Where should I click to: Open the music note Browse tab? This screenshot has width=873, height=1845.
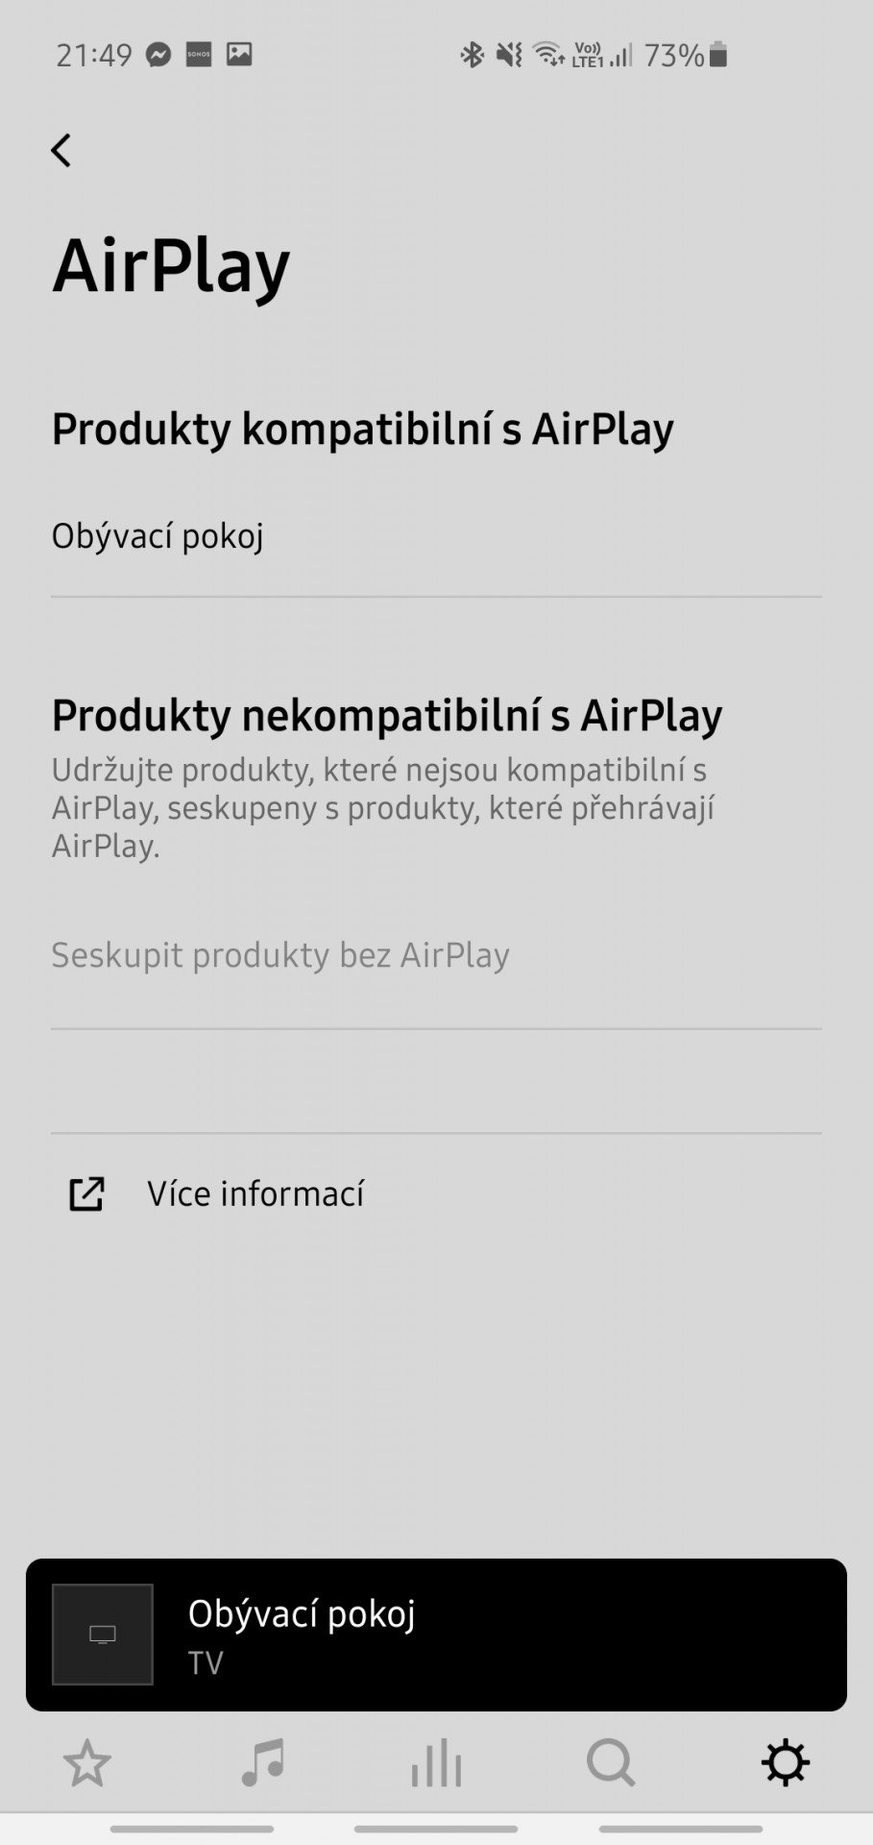pyautogui.click(x=262, y=1763)
